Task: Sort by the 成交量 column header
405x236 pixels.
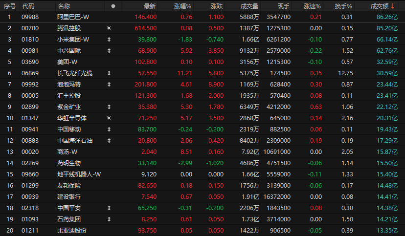Action: point(249,6)
